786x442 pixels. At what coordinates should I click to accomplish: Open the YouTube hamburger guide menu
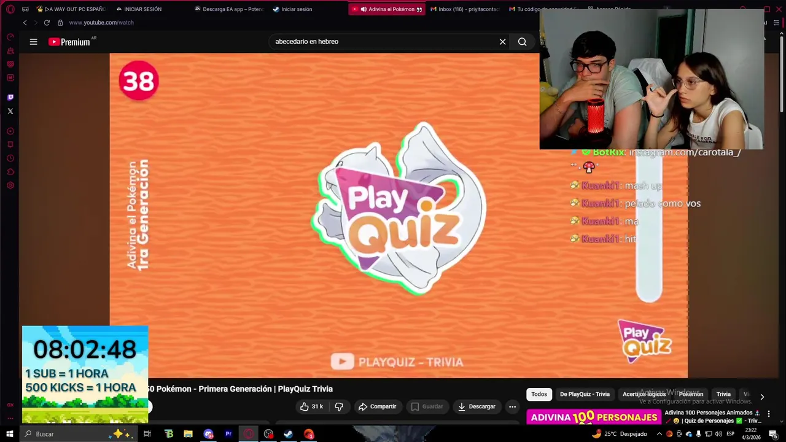pyautogui.click(x=33, y=42)
